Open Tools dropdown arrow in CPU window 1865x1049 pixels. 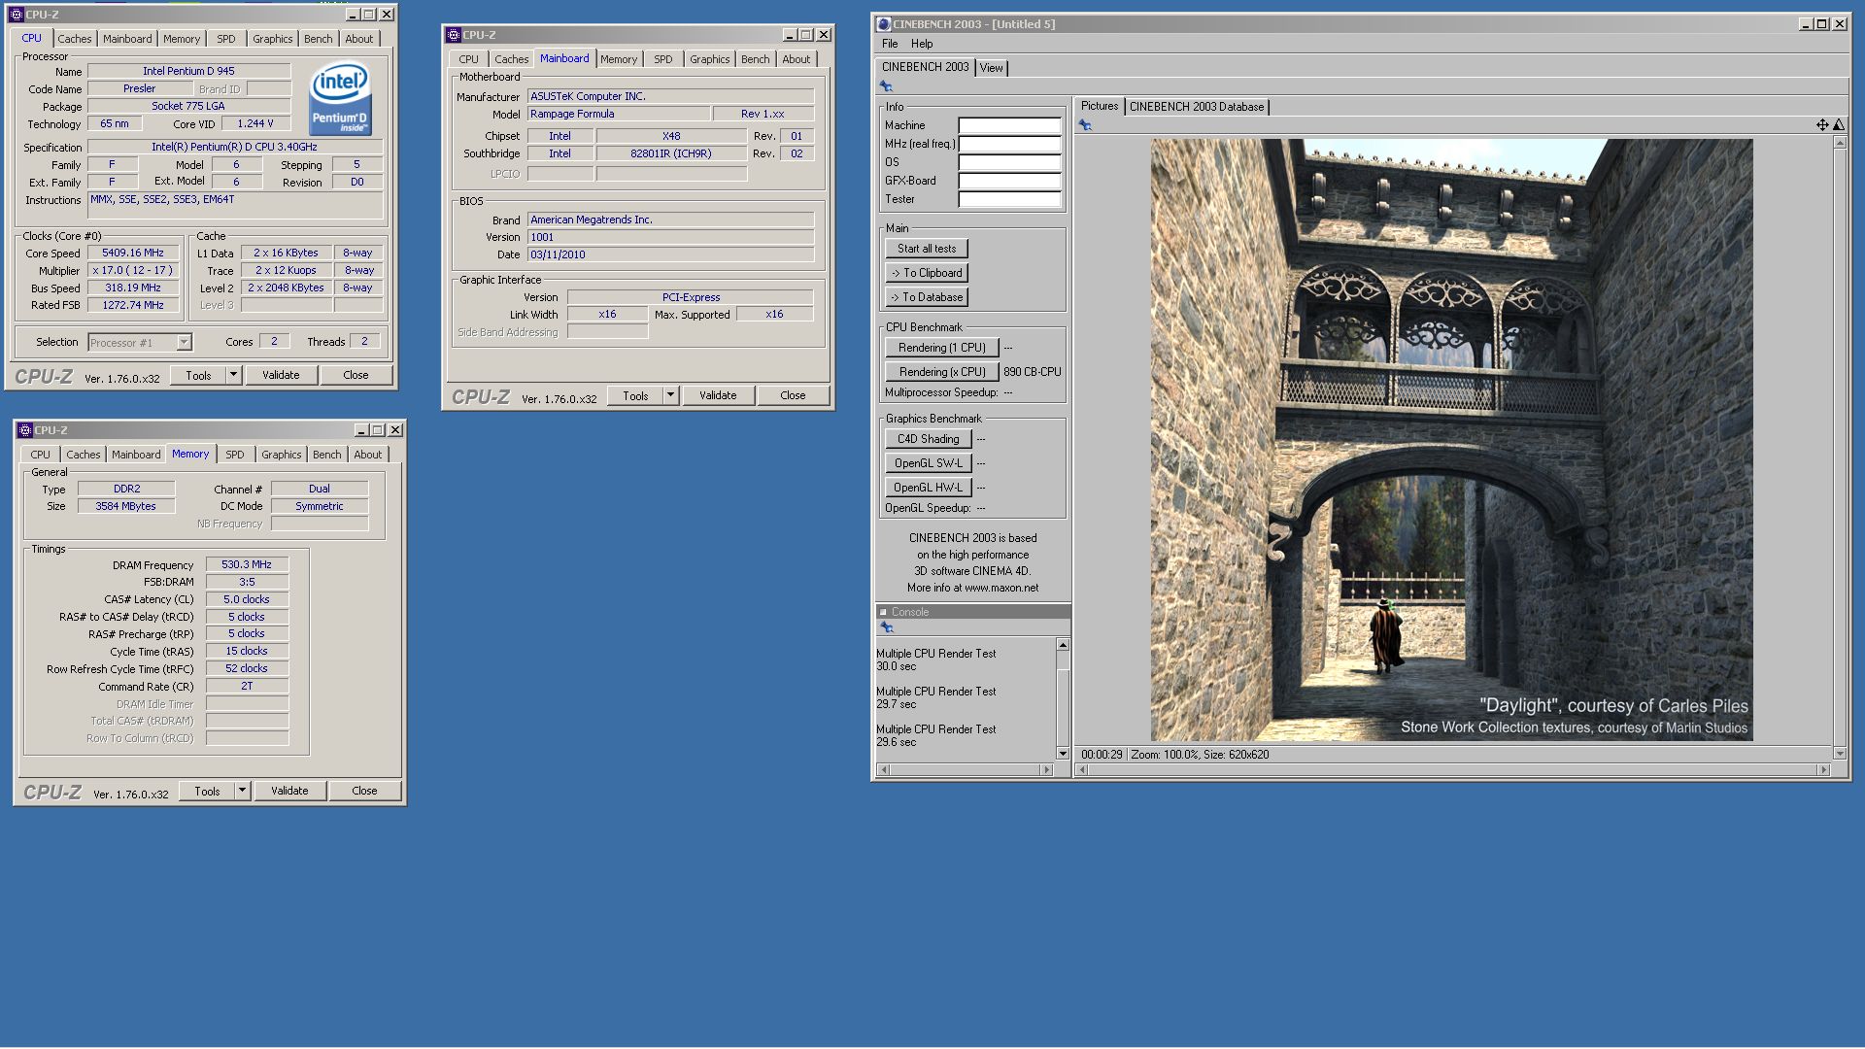click(233, 375)
